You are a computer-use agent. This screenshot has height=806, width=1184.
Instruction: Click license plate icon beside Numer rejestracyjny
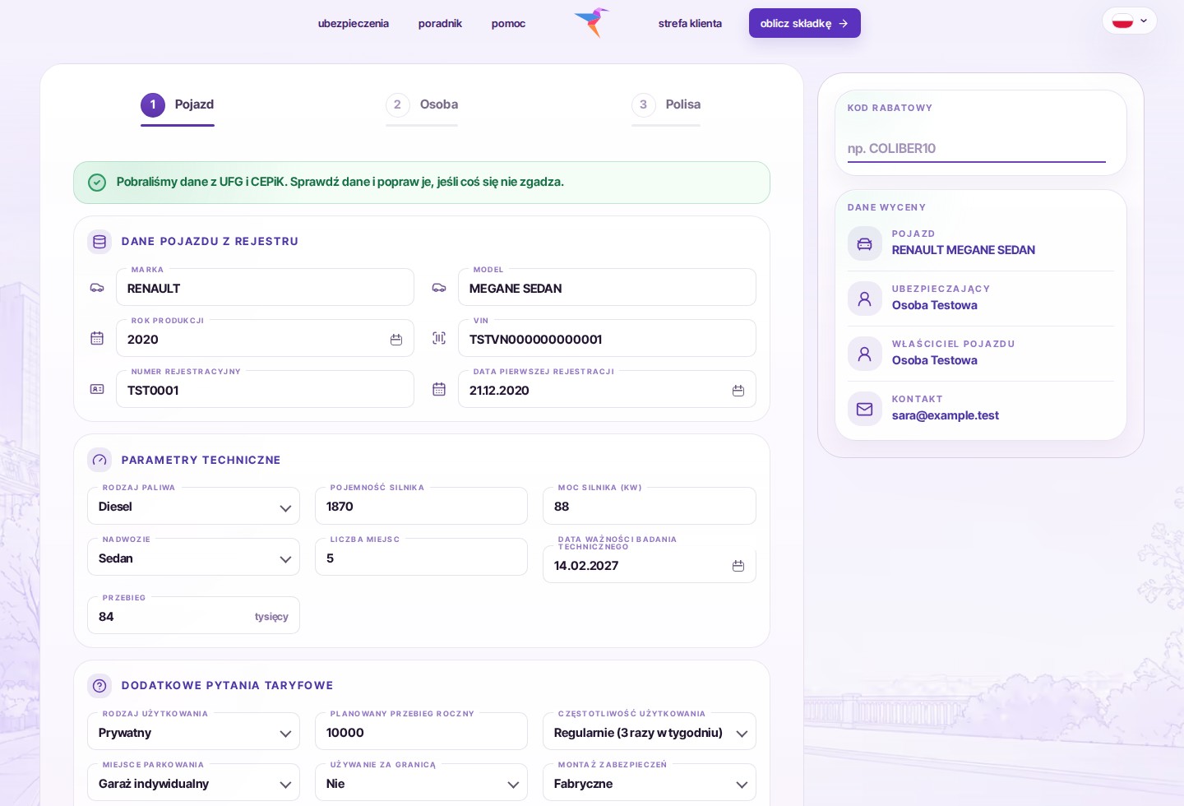tap(97, 389)
